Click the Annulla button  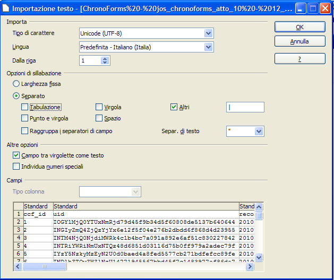click(299, 41)
